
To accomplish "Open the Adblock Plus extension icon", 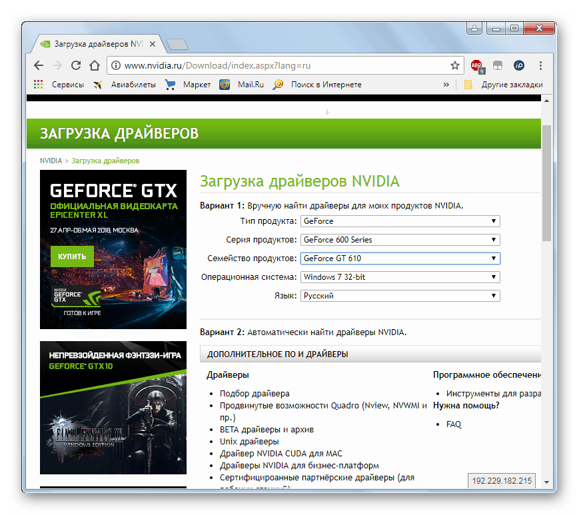I will tap(477, 66).
